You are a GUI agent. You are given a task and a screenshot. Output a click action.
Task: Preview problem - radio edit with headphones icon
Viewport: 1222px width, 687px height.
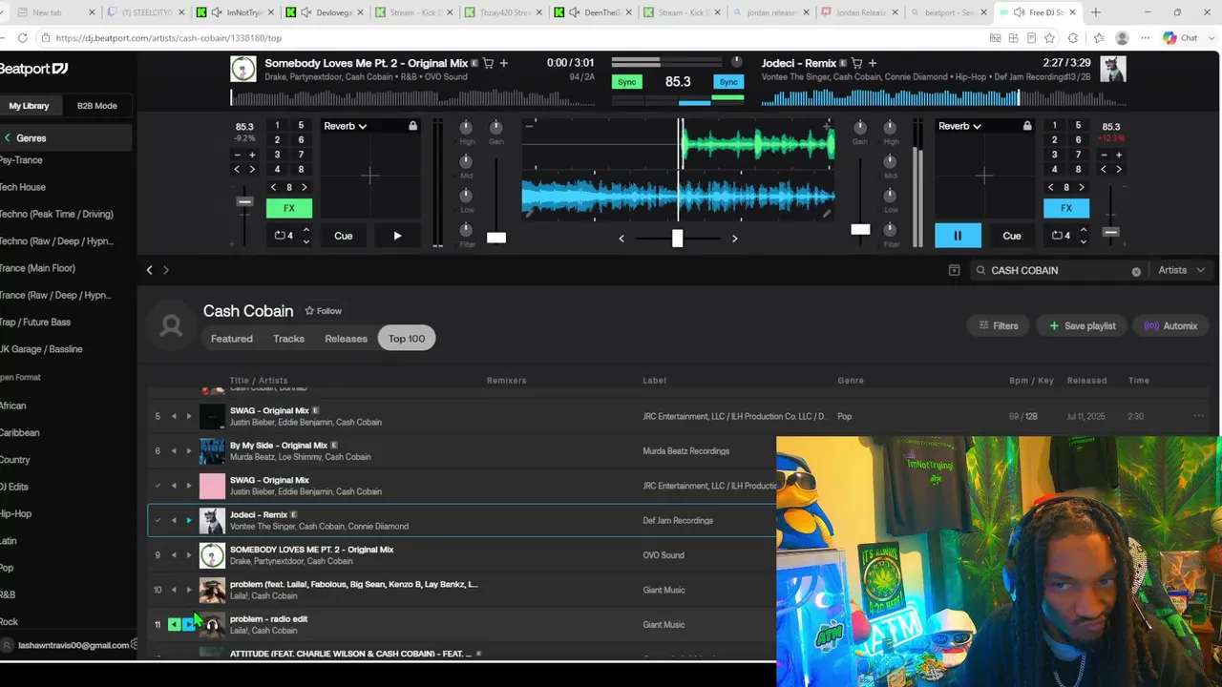click(212, 625)
